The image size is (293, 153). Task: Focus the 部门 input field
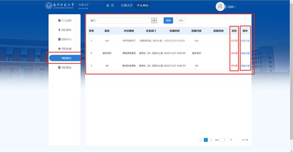tap(124, 21)
